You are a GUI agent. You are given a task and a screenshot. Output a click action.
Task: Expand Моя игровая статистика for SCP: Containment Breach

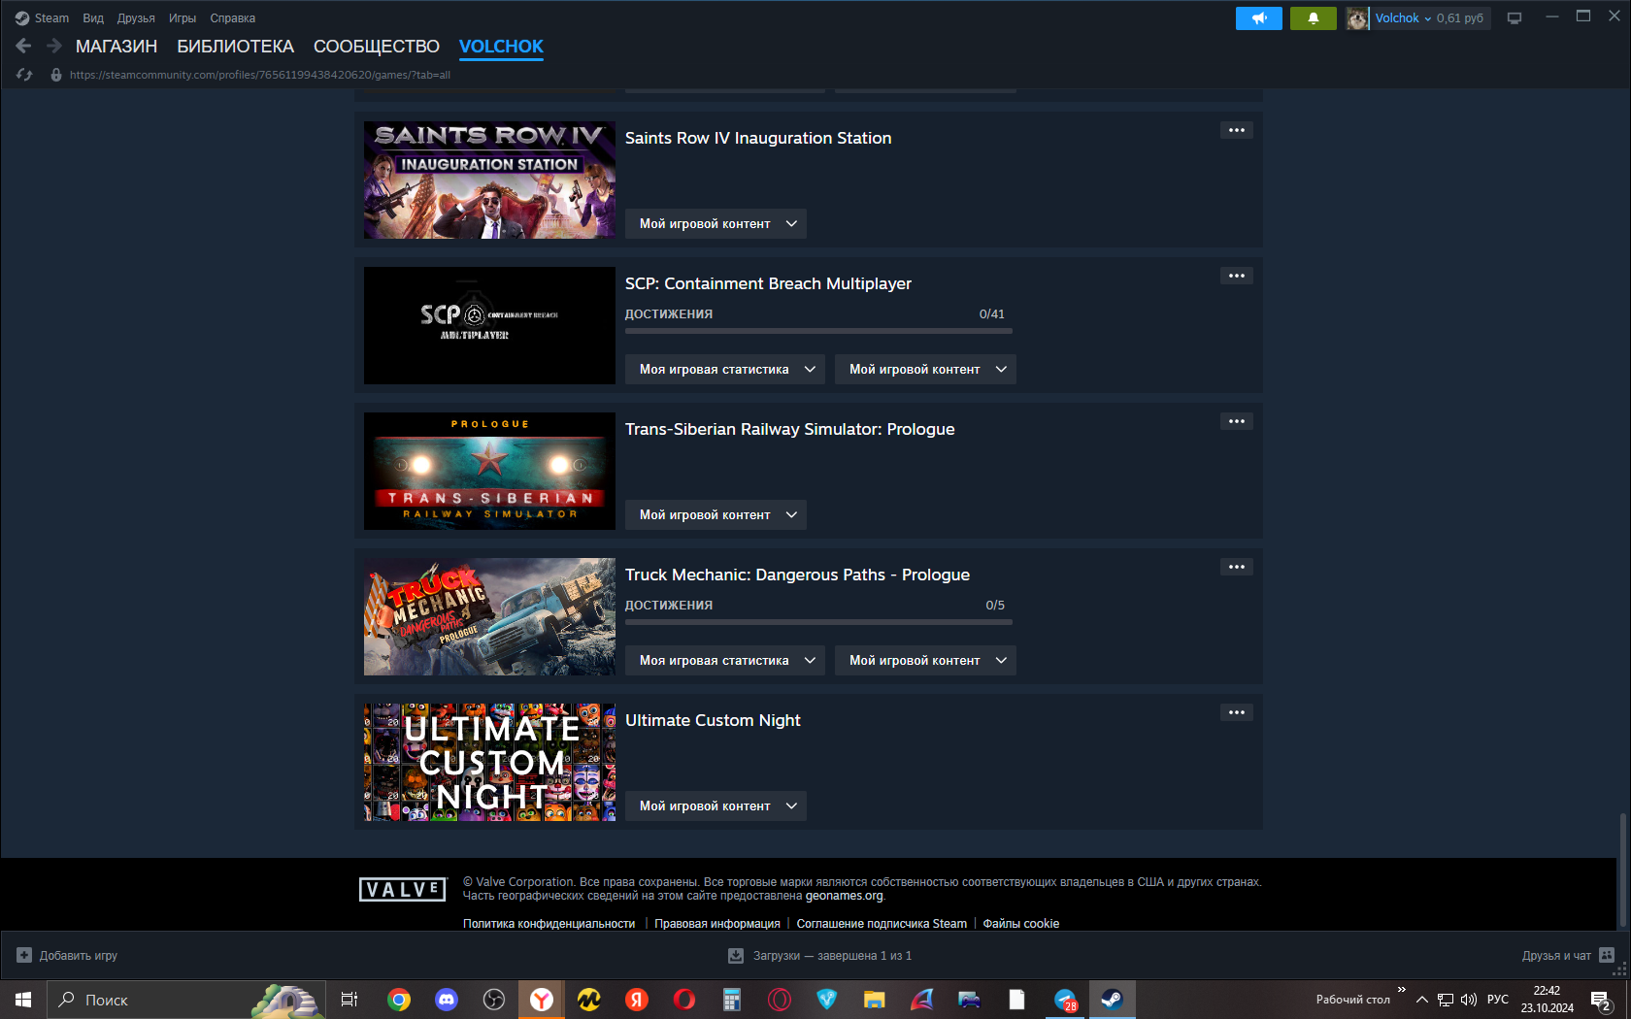coord(725,369)
